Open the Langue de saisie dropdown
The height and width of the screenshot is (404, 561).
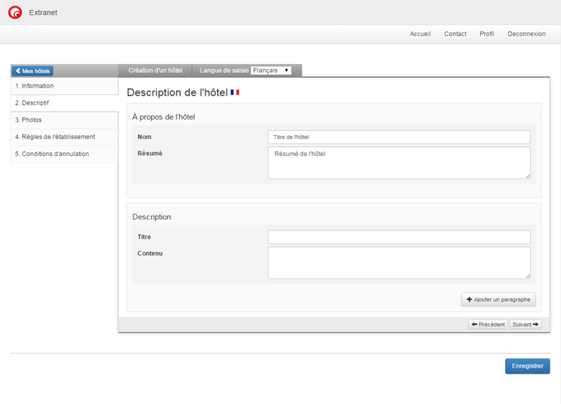(x=271, y=70)
